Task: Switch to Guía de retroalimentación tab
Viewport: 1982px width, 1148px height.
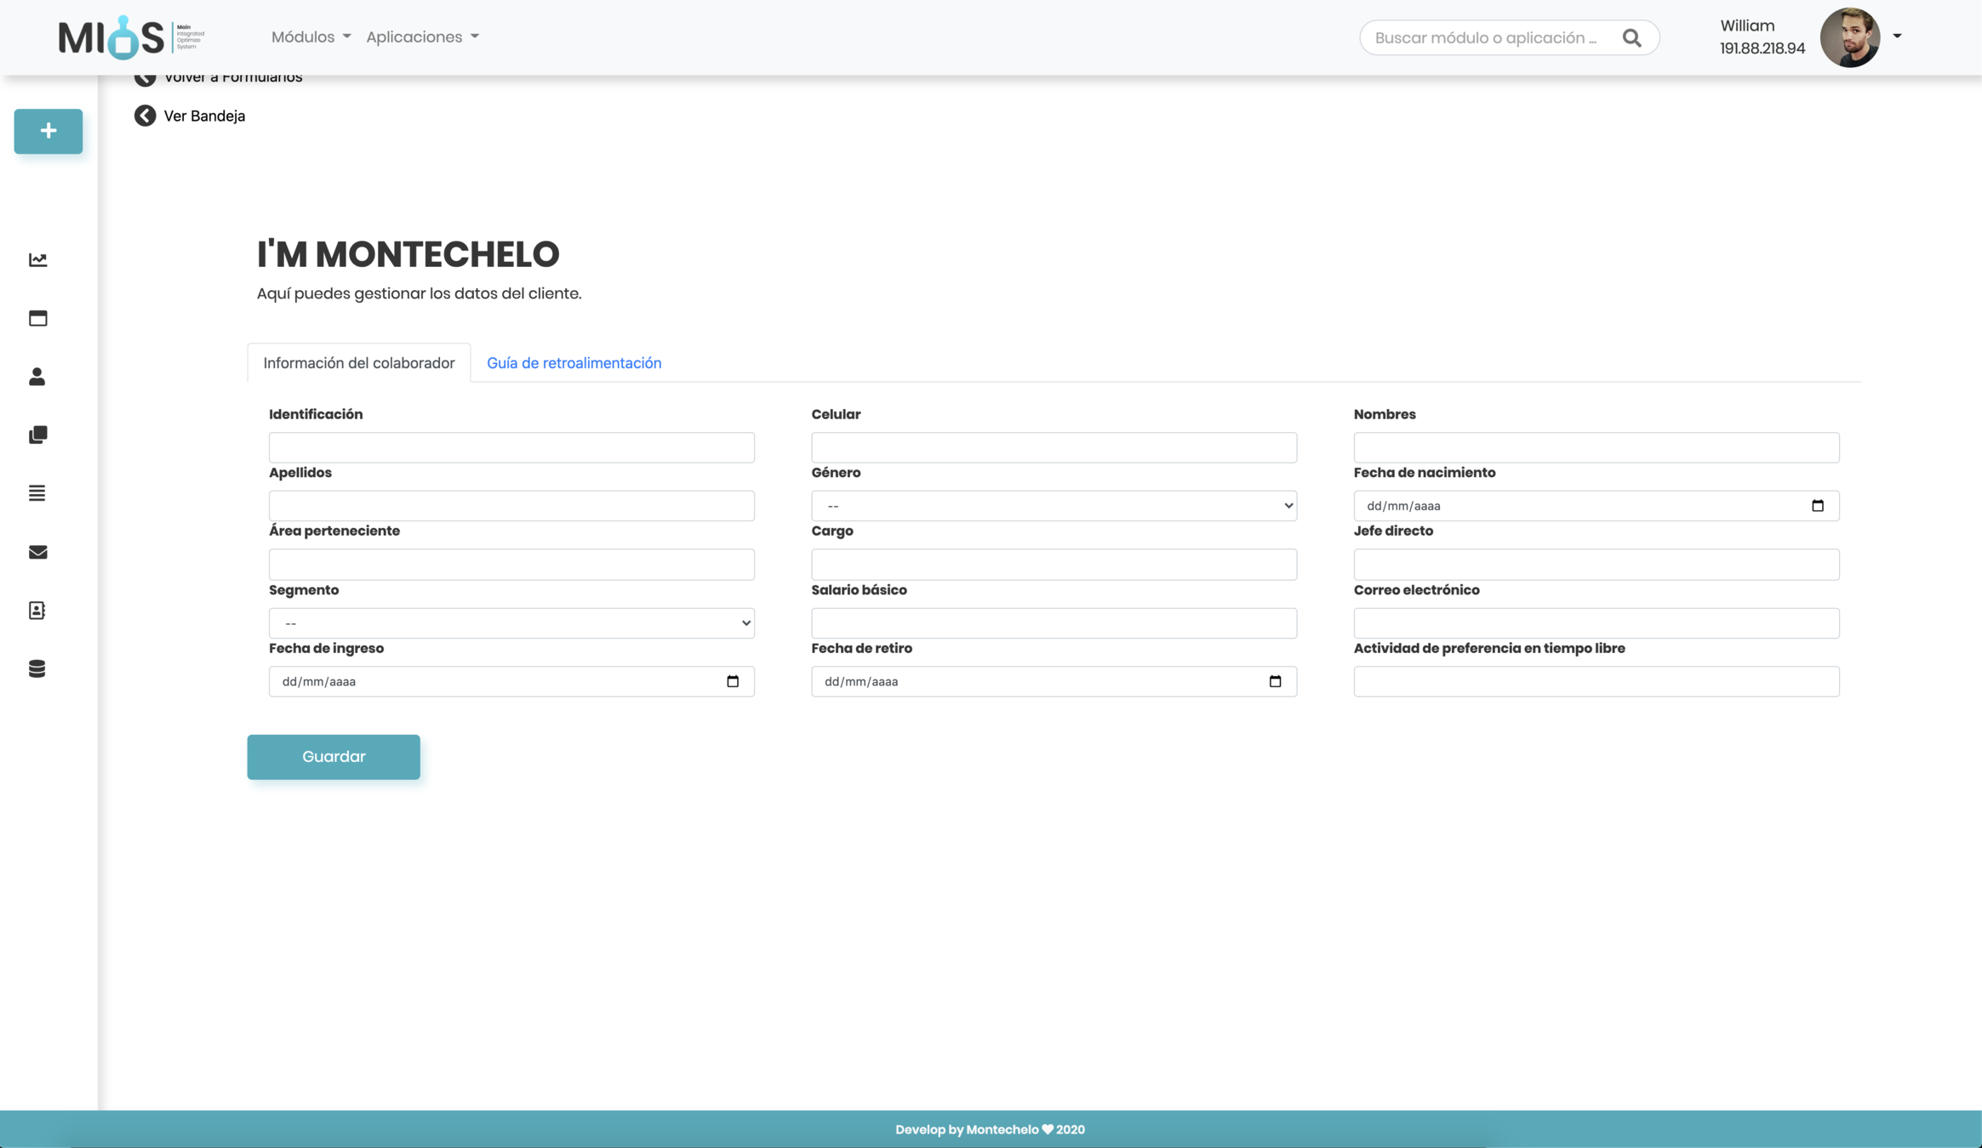Action: 574,363
